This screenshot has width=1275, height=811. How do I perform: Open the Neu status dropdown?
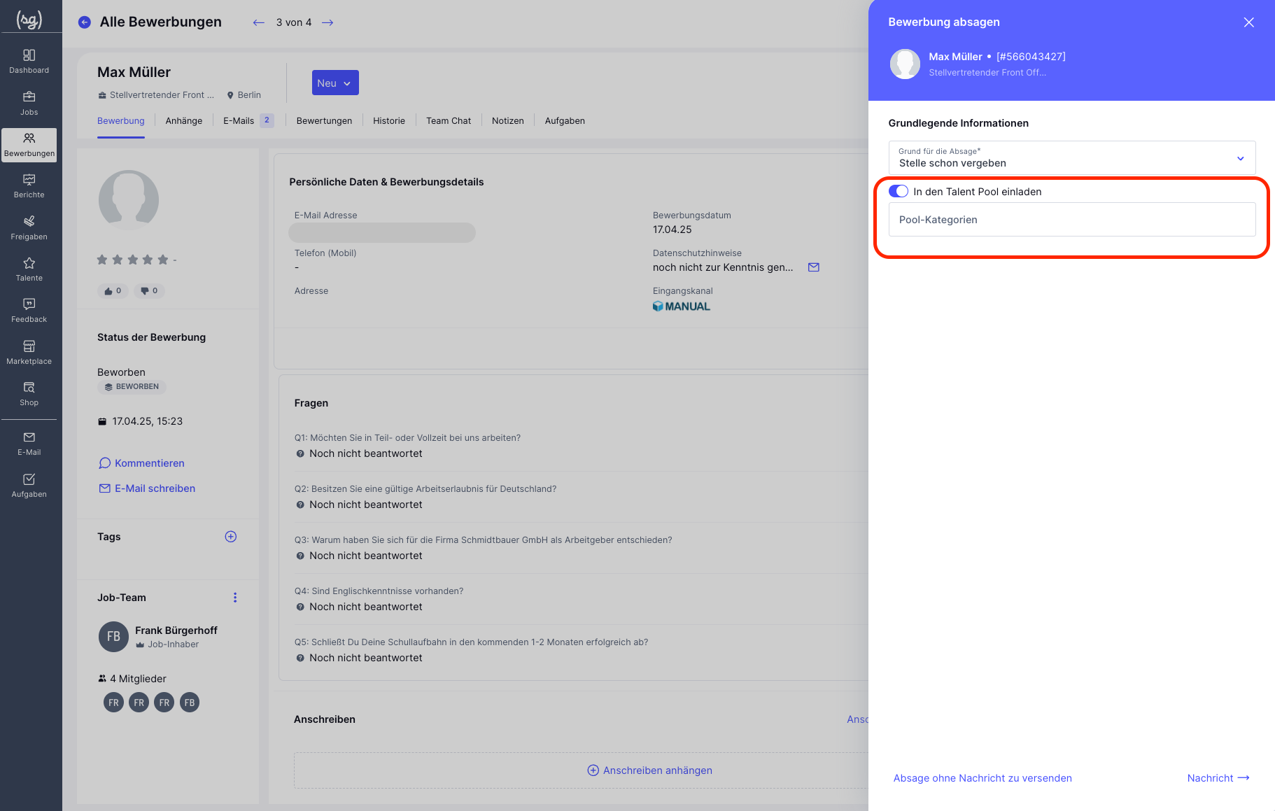click(335, 83)
